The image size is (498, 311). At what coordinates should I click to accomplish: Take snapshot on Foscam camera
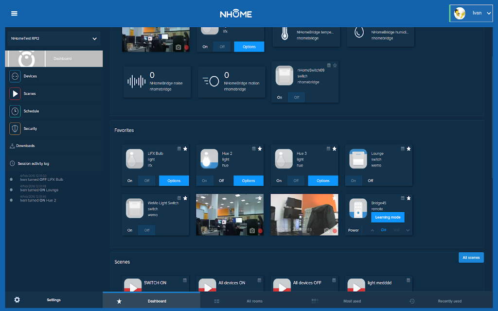click(x=252, y=231)
